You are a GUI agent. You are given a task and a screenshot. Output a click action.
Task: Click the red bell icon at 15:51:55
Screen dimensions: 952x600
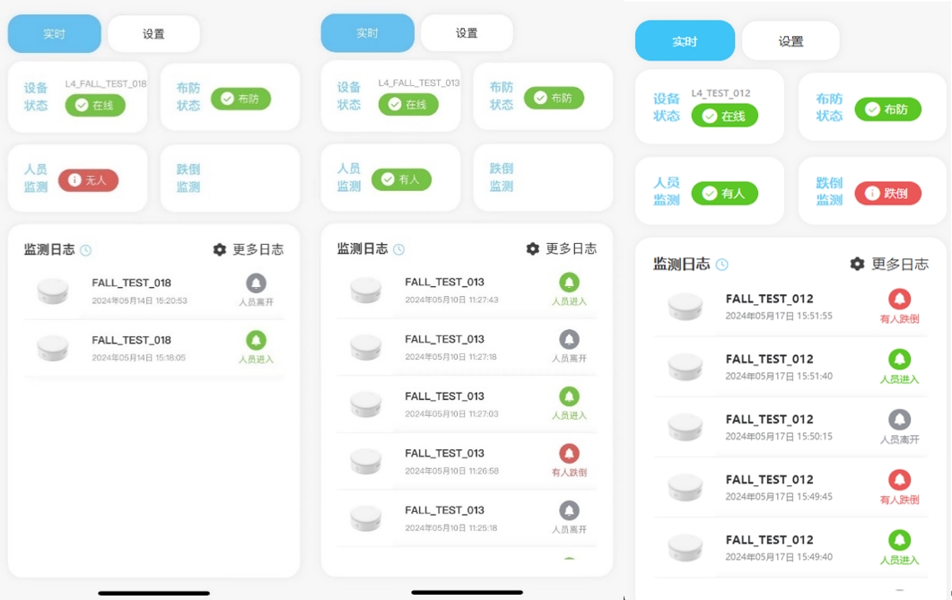[899, 299]
